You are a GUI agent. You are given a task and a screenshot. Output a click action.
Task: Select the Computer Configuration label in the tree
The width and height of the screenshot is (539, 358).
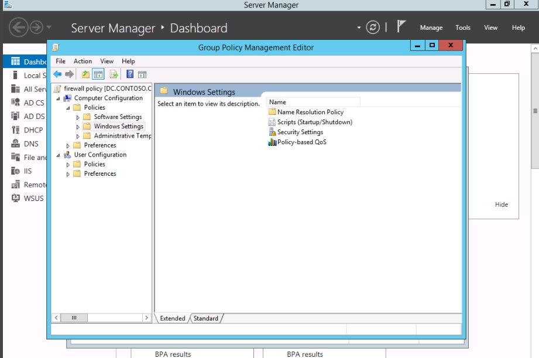tap(108, 98)
